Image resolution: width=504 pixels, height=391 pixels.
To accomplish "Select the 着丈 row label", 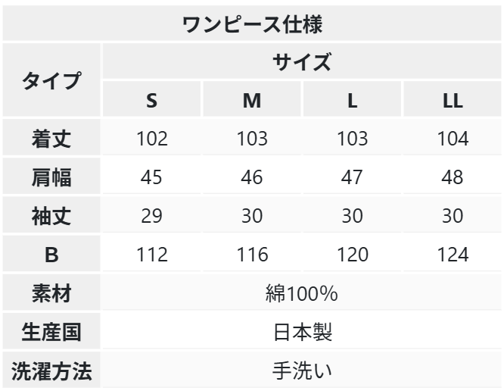I will coord(51,139).
